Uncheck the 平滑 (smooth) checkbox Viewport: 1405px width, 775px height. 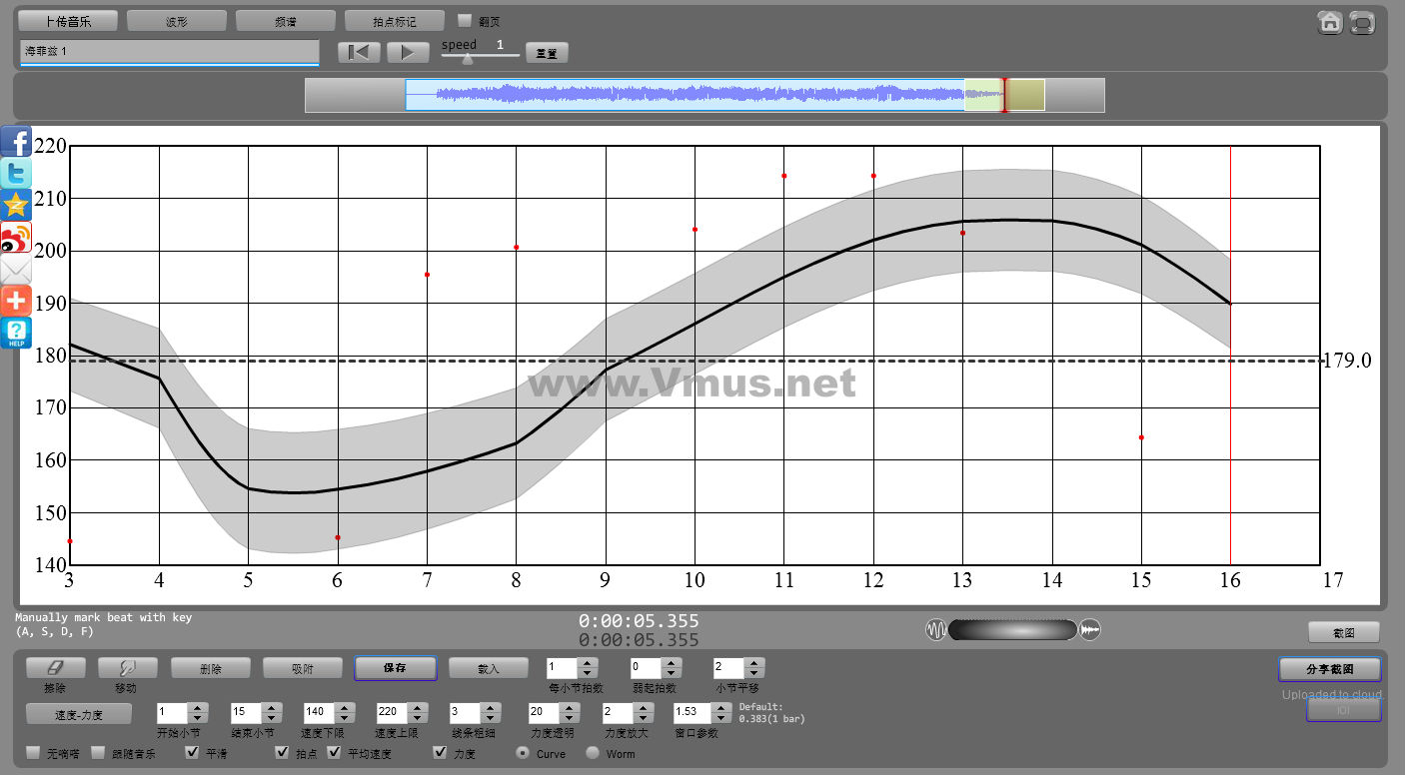192,753
